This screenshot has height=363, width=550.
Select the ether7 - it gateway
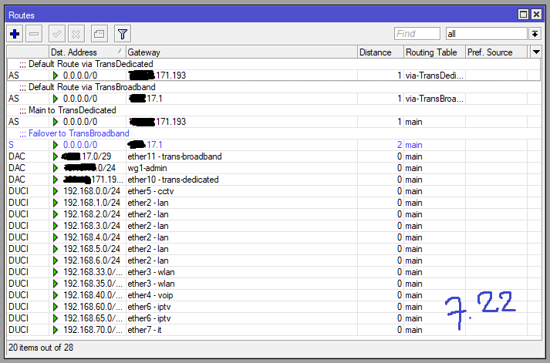point(144,330)
